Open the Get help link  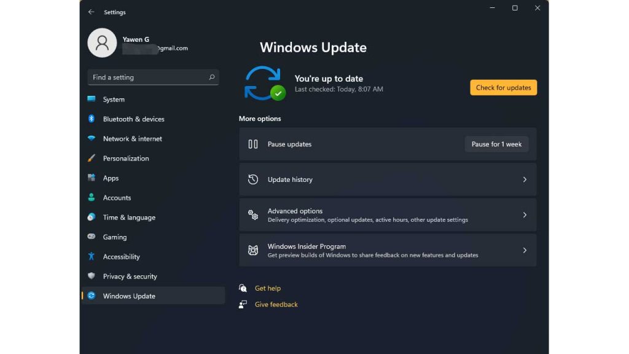click(268, 288)
